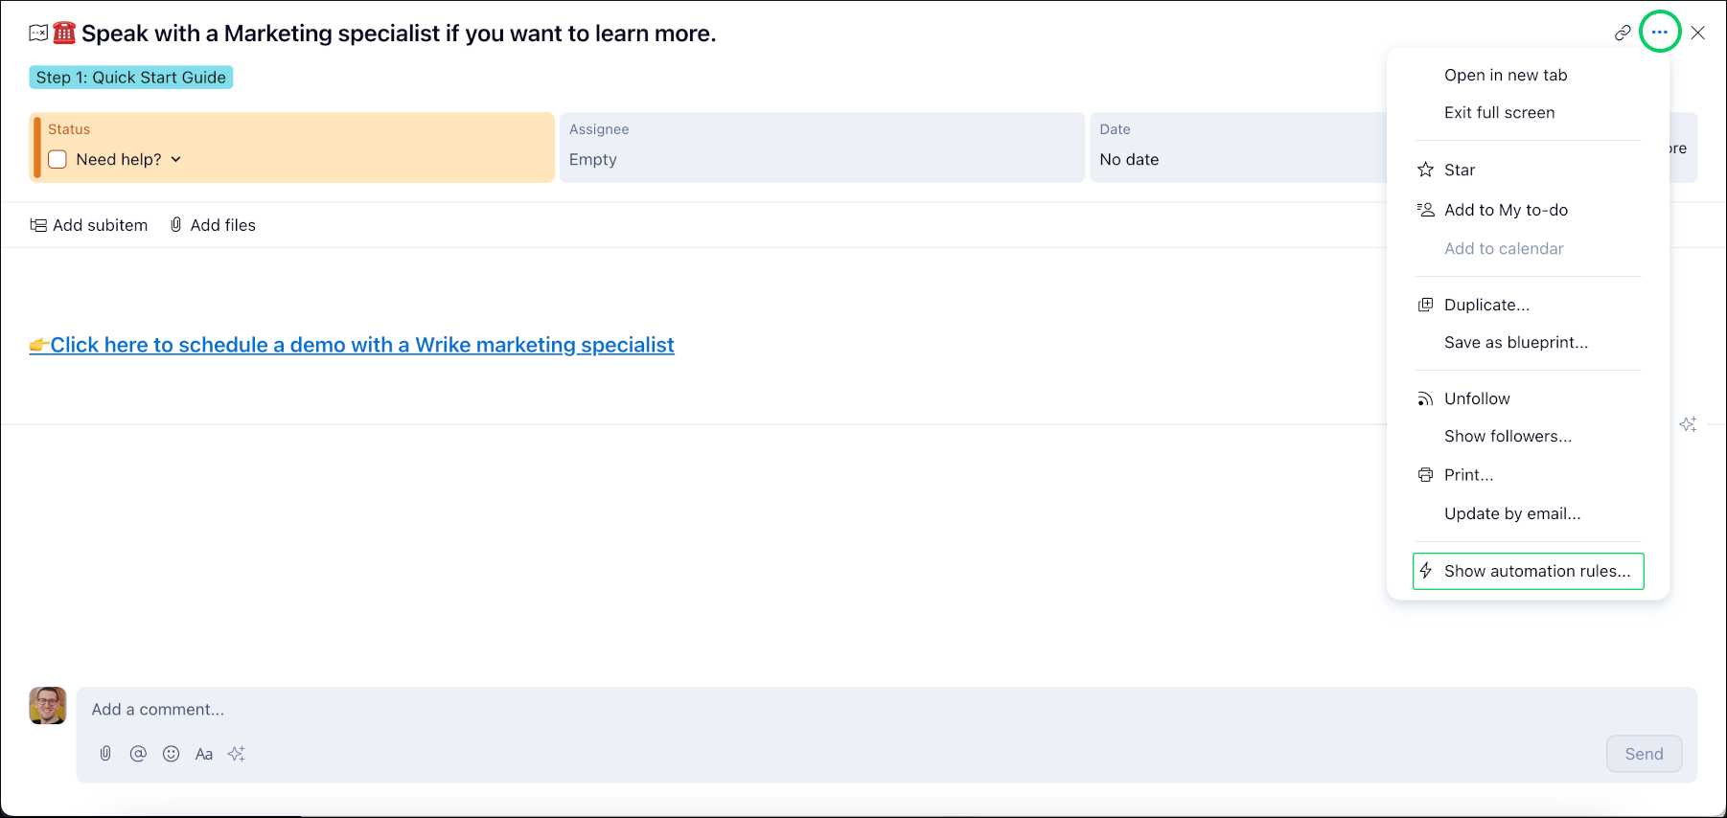This screenshot has width=1727, height=818.
Task: Click the attach file paperclip in comment box
Action: point(105,754)
